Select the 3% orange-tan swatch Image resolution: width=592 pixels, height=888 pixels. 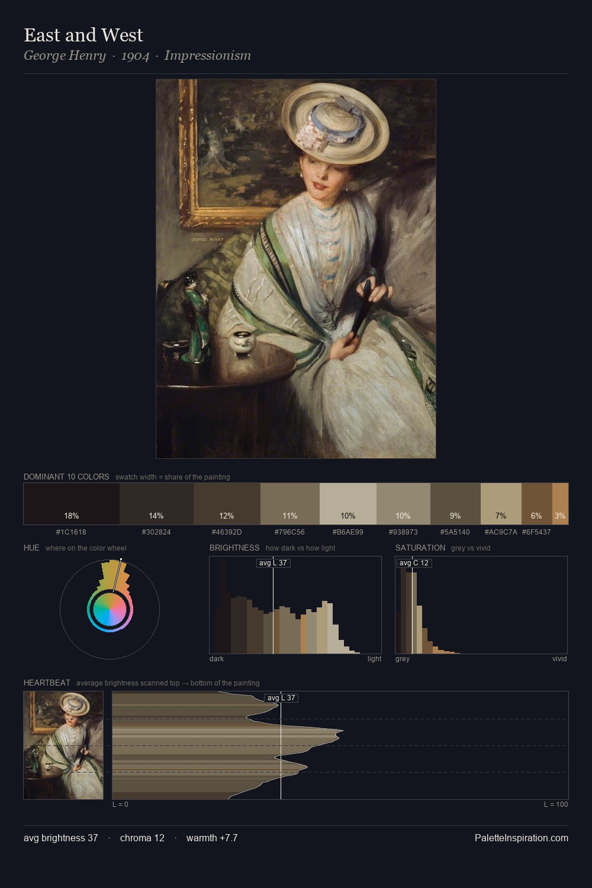[x=560, y=504]
